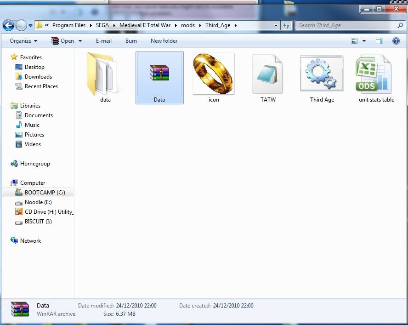Open the change view options dropdown arrow
Image resolution: width=408 pixels, height=325 pixels.
pos(364,41)
